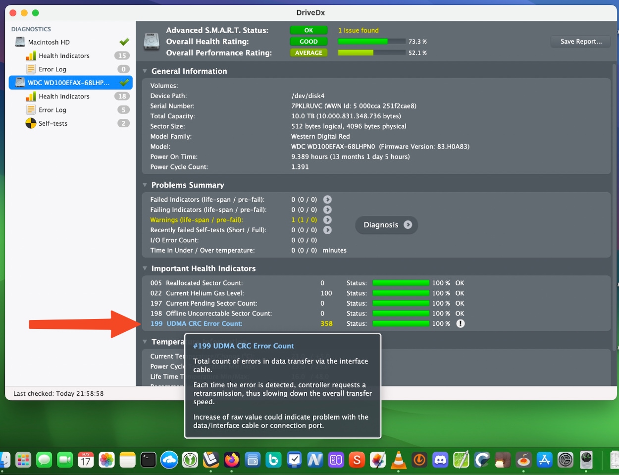Click the Health Indicators bar-chart icon under WDC
This screenshot has height=475, width=619.
pos(31,96)
